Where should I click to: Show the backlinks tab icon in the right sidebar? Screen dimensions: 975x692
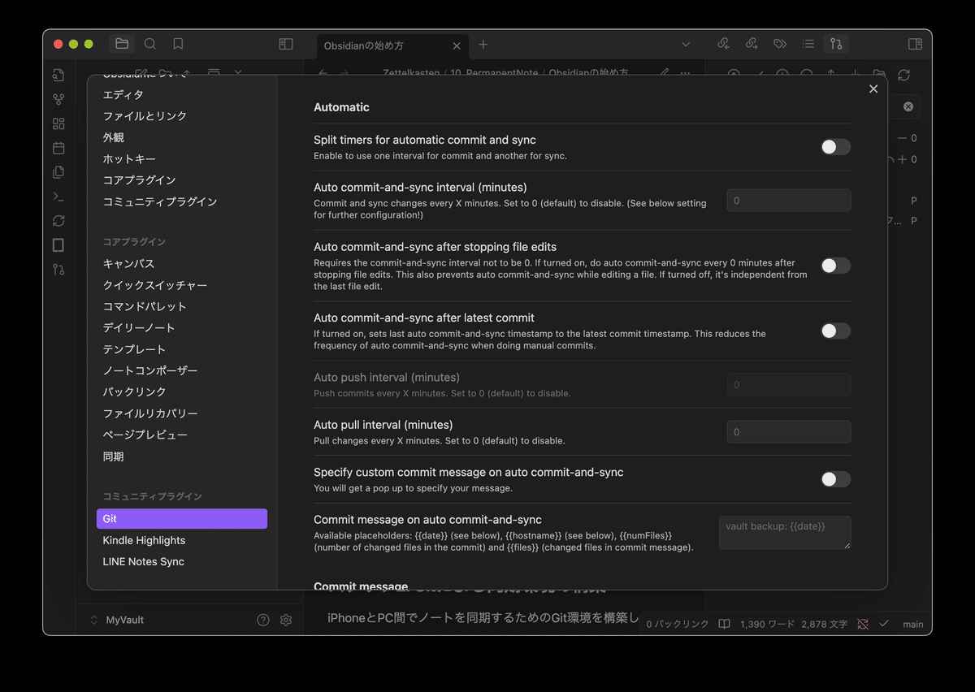[723, 44]
